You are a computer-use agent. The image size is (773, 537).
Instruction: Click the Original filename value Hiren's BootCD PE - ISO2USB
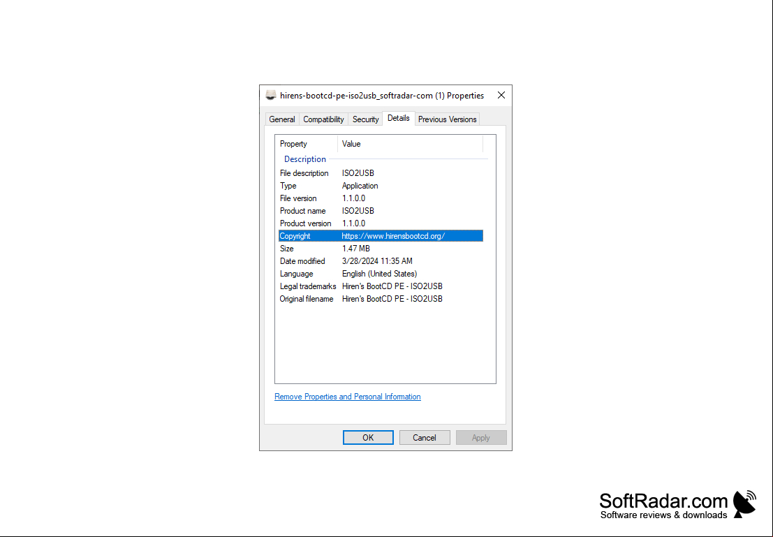pos(392,299)
